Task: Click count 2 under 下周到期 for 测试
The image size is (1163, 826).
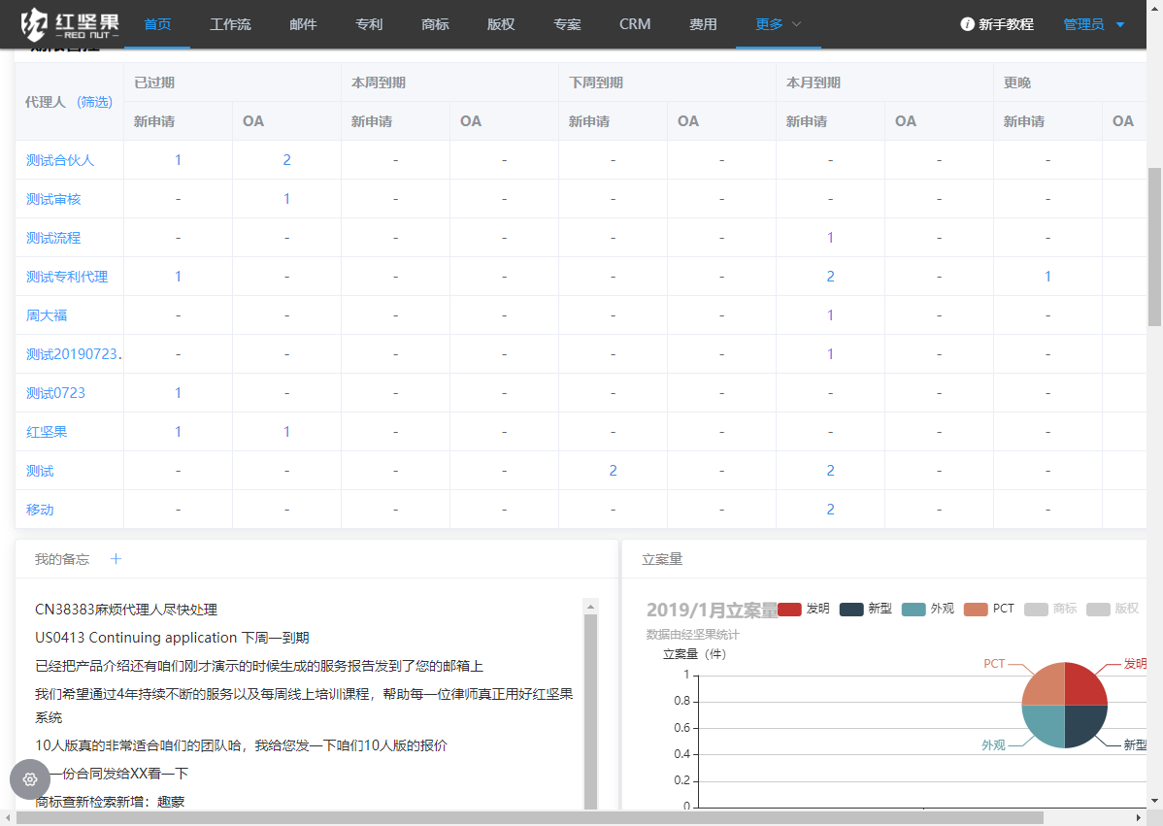Action: pyautogui.click(x=613, y=470)
